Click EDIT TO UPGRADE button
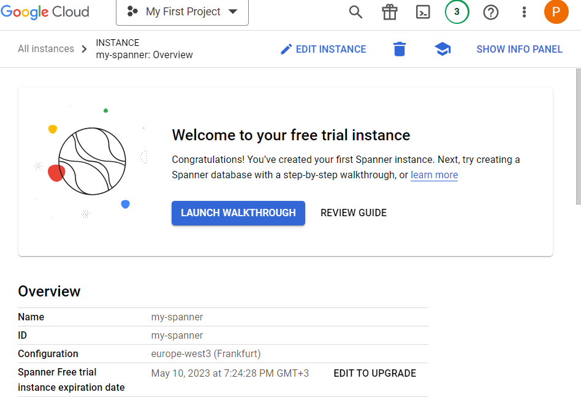Screen dimensions: 581x411 (x=374, y=373)
